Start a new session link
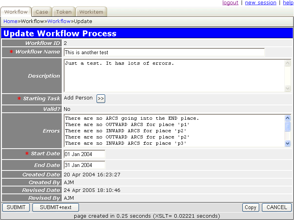Image resolution: width=294 pixels, height=220 pixels. pos(261,3)
